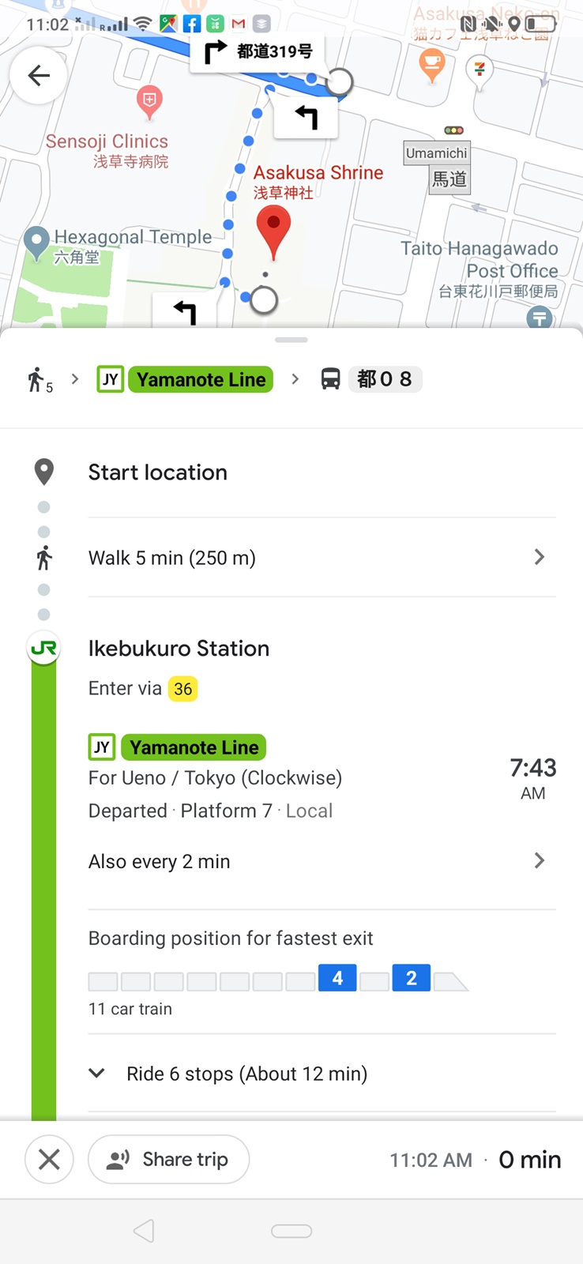This screenshot has width=583, height=1264.
Task: Tap the bottom sheet drag handle
Action: click(x=291, y=340)
